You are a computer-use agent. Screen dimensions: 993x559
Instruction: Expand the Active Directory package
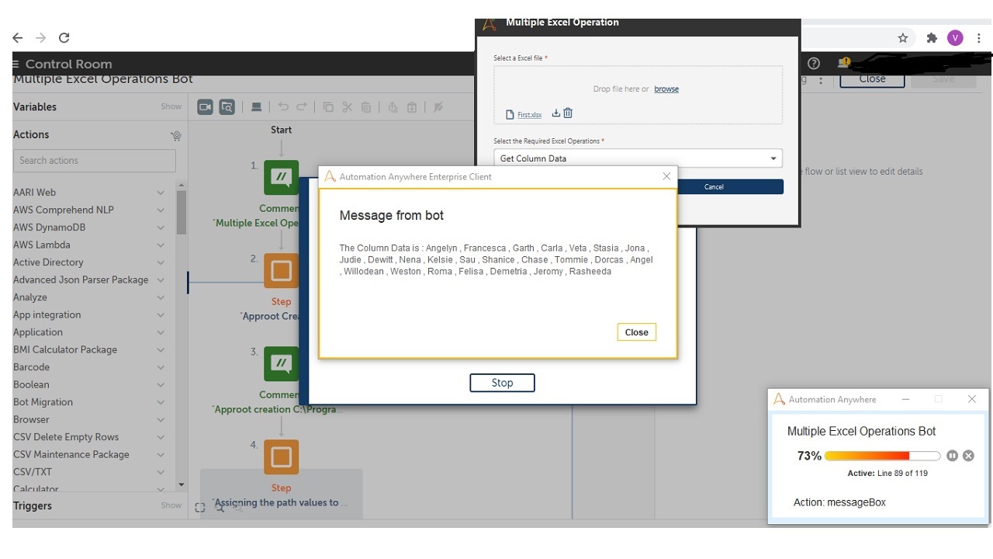coord(161,262)
